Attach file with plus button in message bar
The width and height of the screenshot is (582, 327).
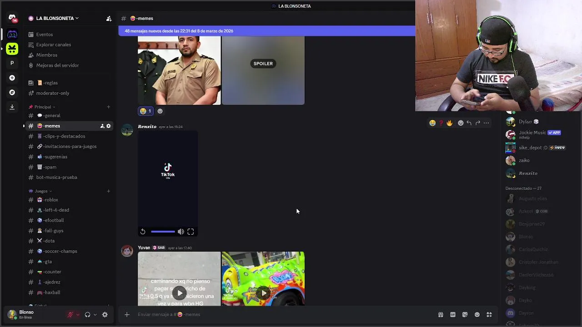click(x=127, y=314)
